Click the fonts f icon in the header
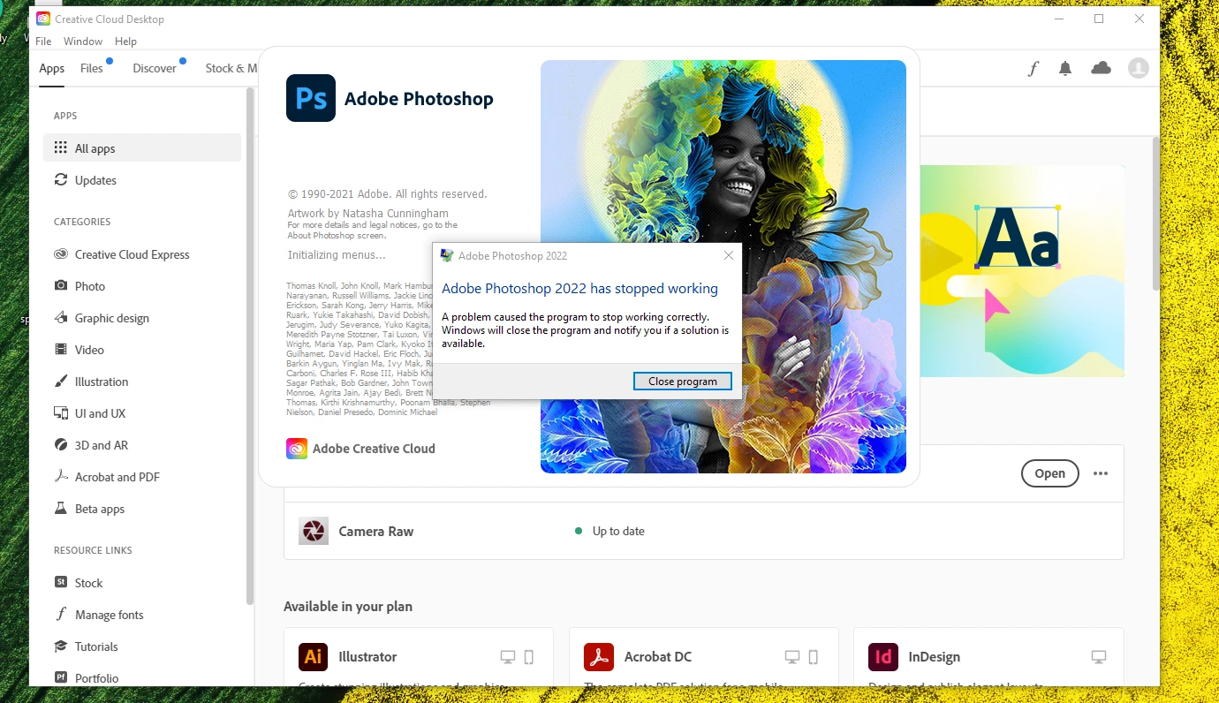Image resolution: width=1219 pixels, height=703 pixels. [1033, 68]
